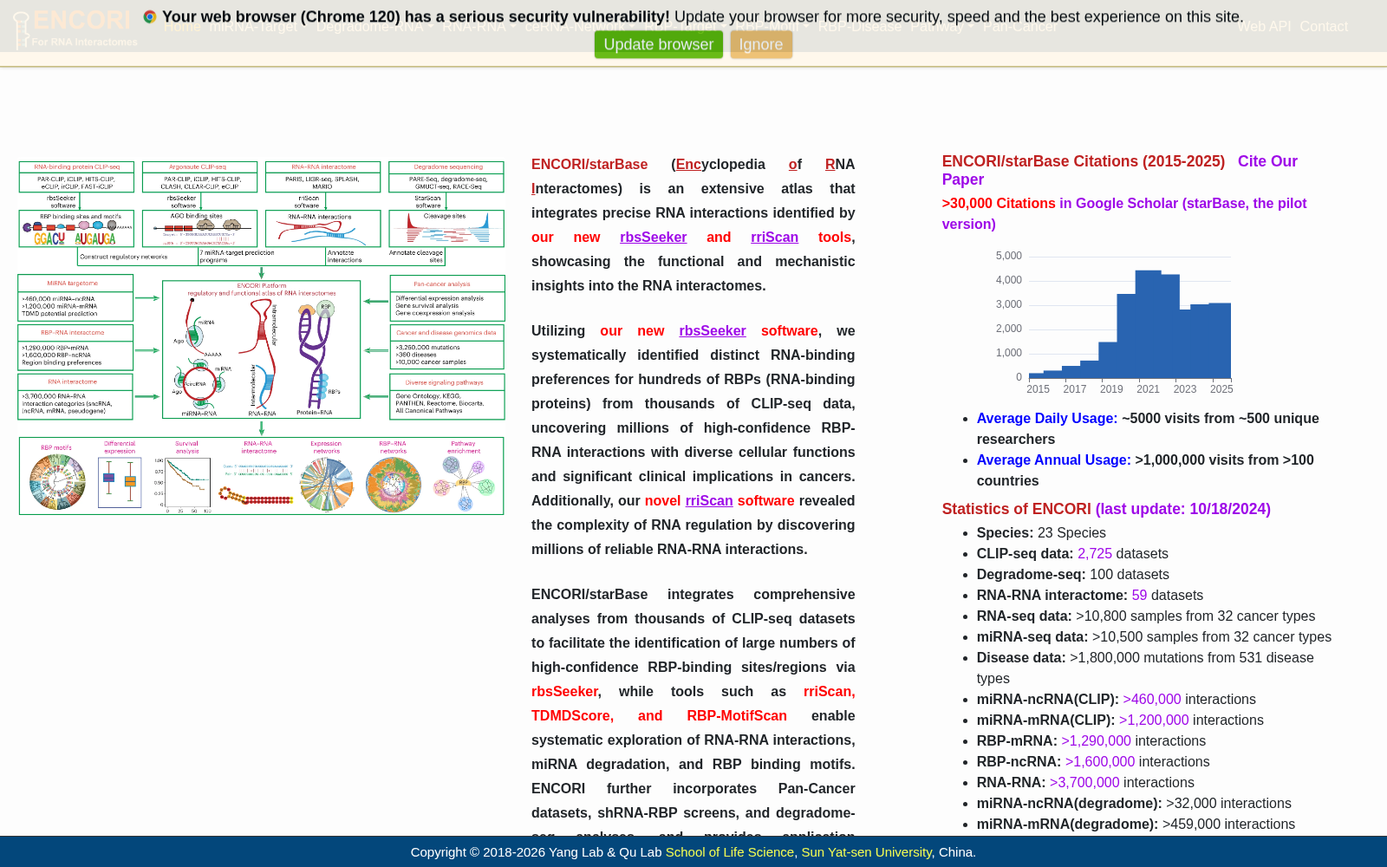Click the 'Statistics of ENCORI' heading
This screenshot has height=867, width=1387.
pyautogui.click(x=1016, y=509)
